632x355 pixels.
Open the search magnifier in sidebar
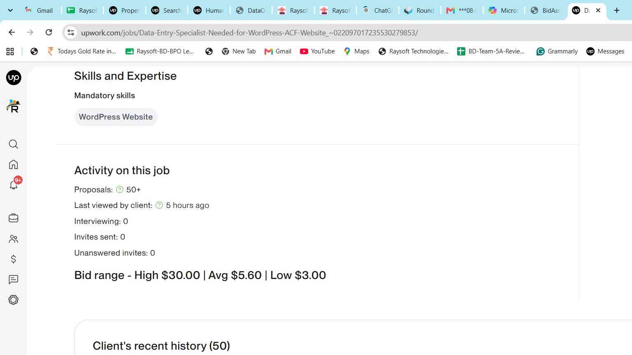(x=14, y=144)
